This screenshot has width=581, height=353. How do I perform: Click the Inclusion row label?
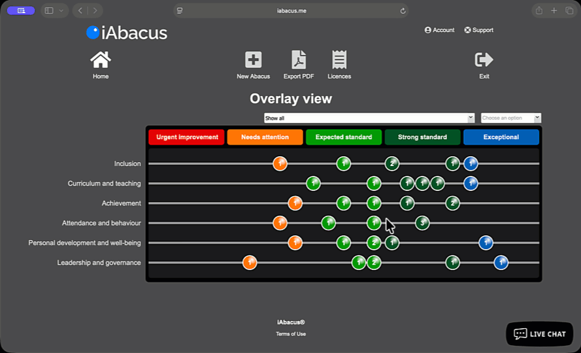[127, 163]
